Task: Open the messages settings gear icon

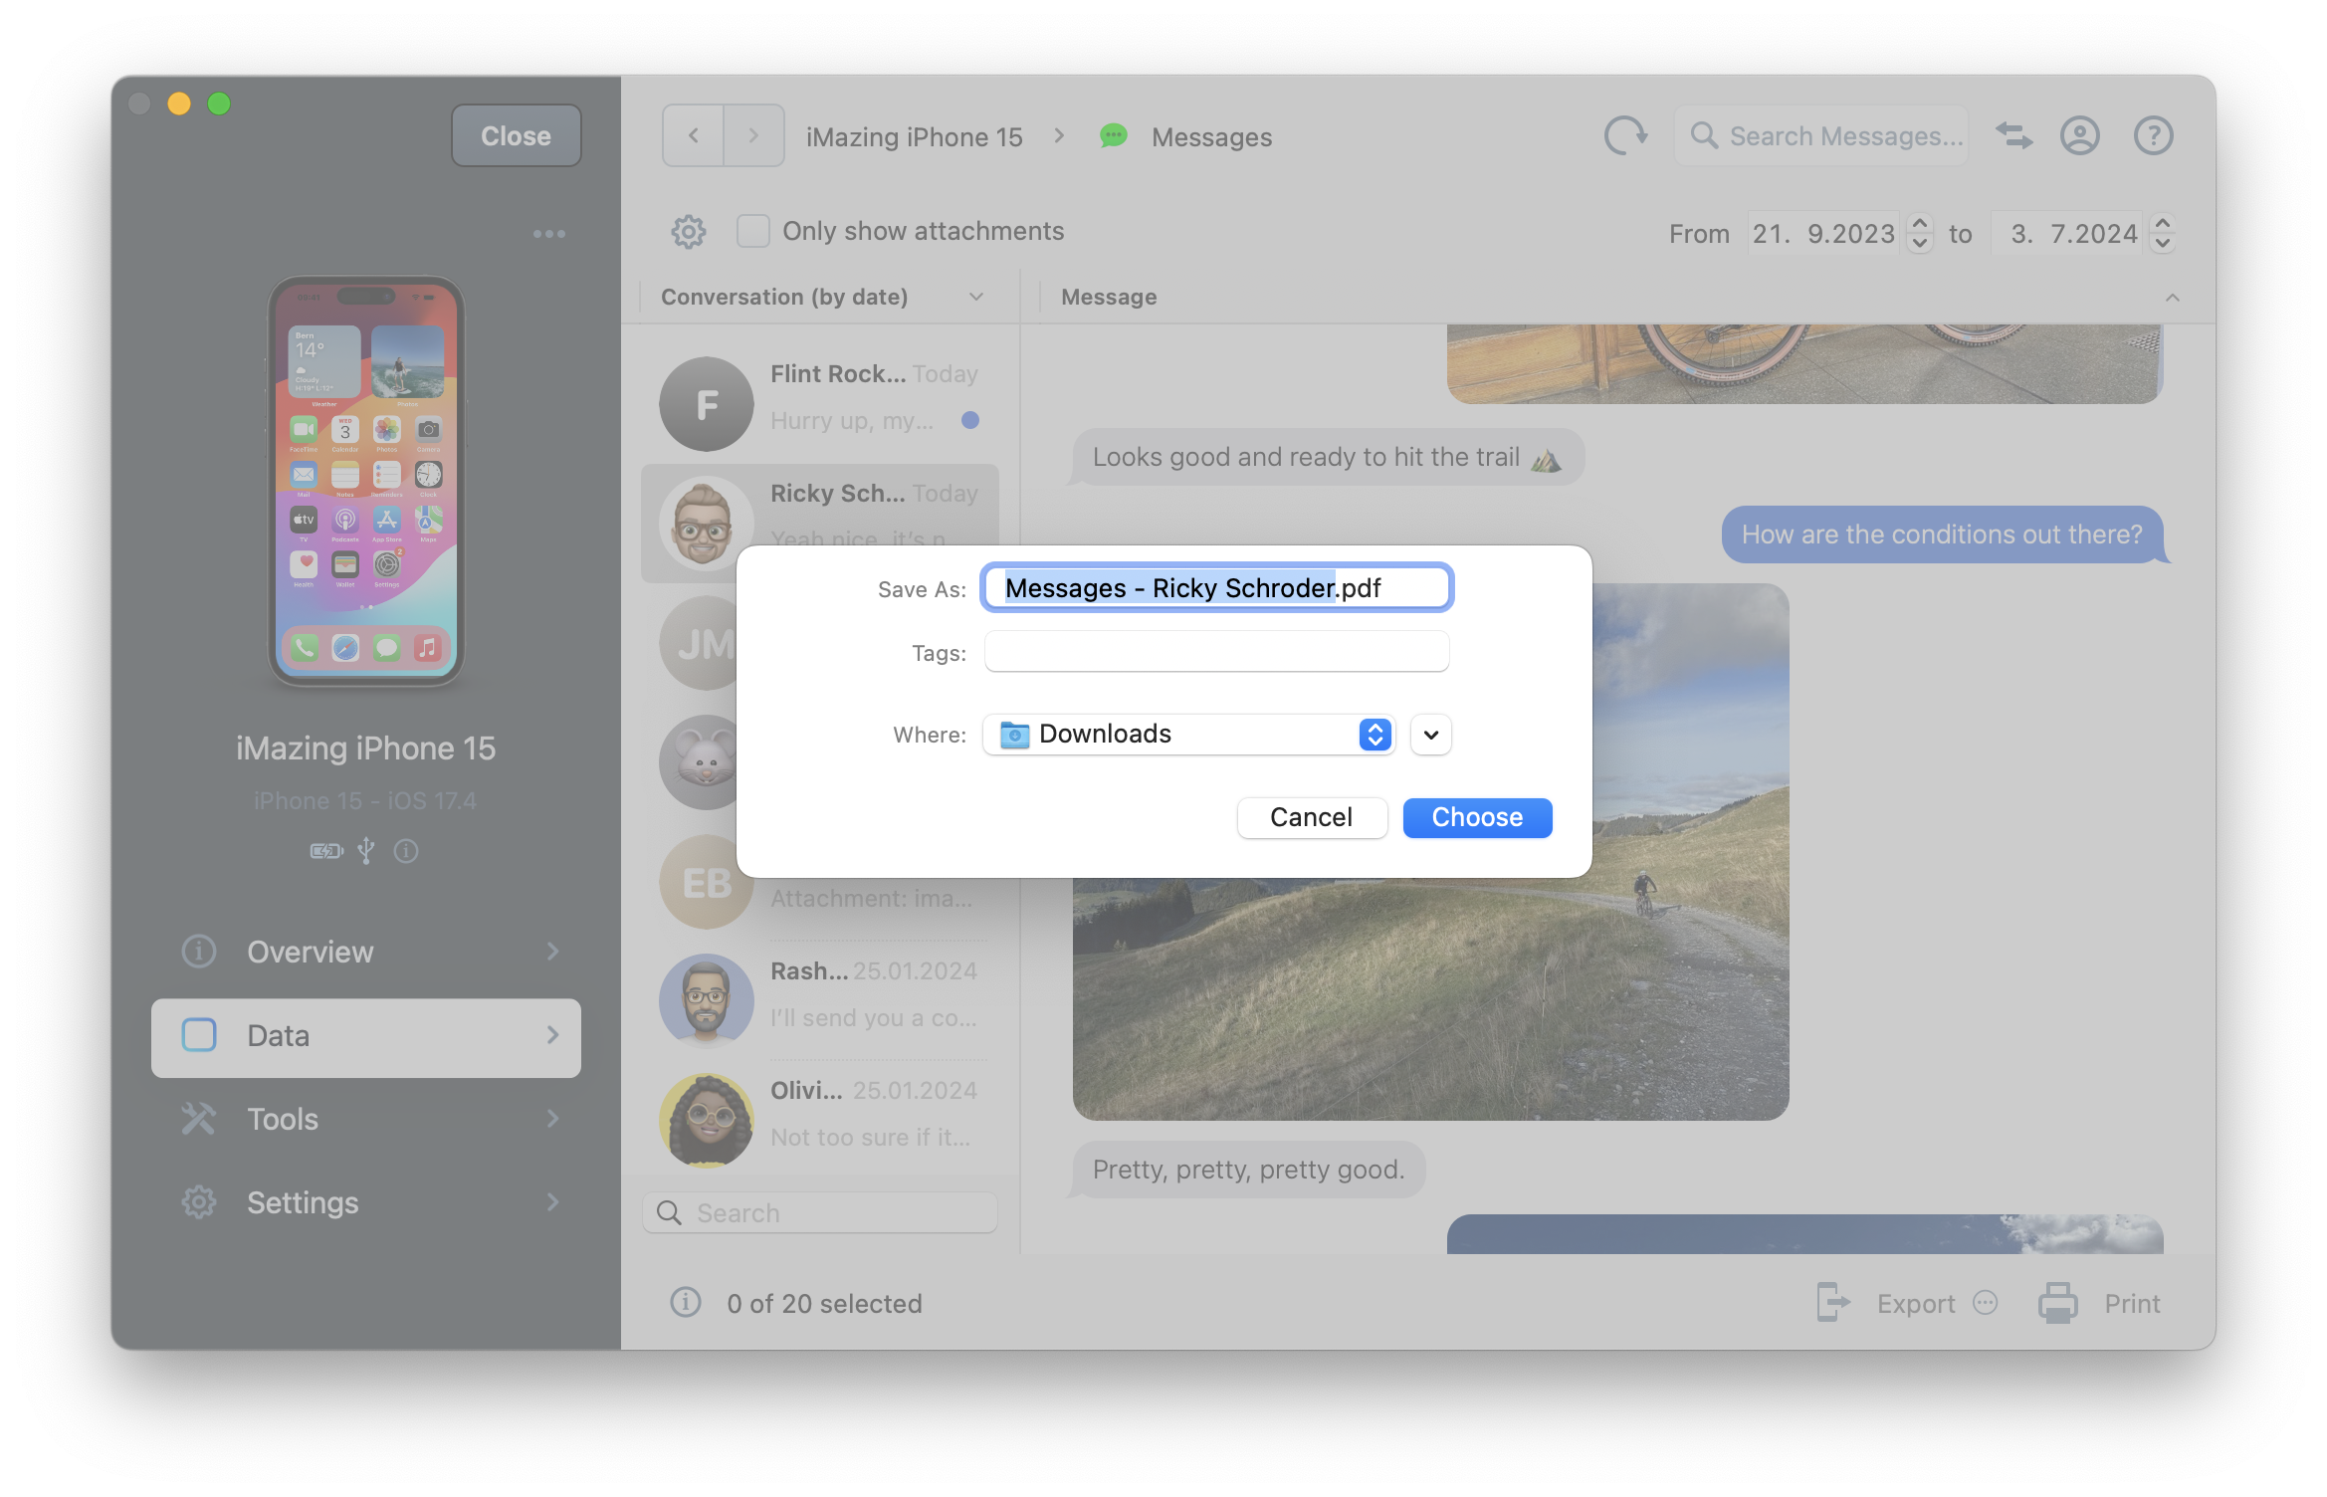Action: (688, 232)
